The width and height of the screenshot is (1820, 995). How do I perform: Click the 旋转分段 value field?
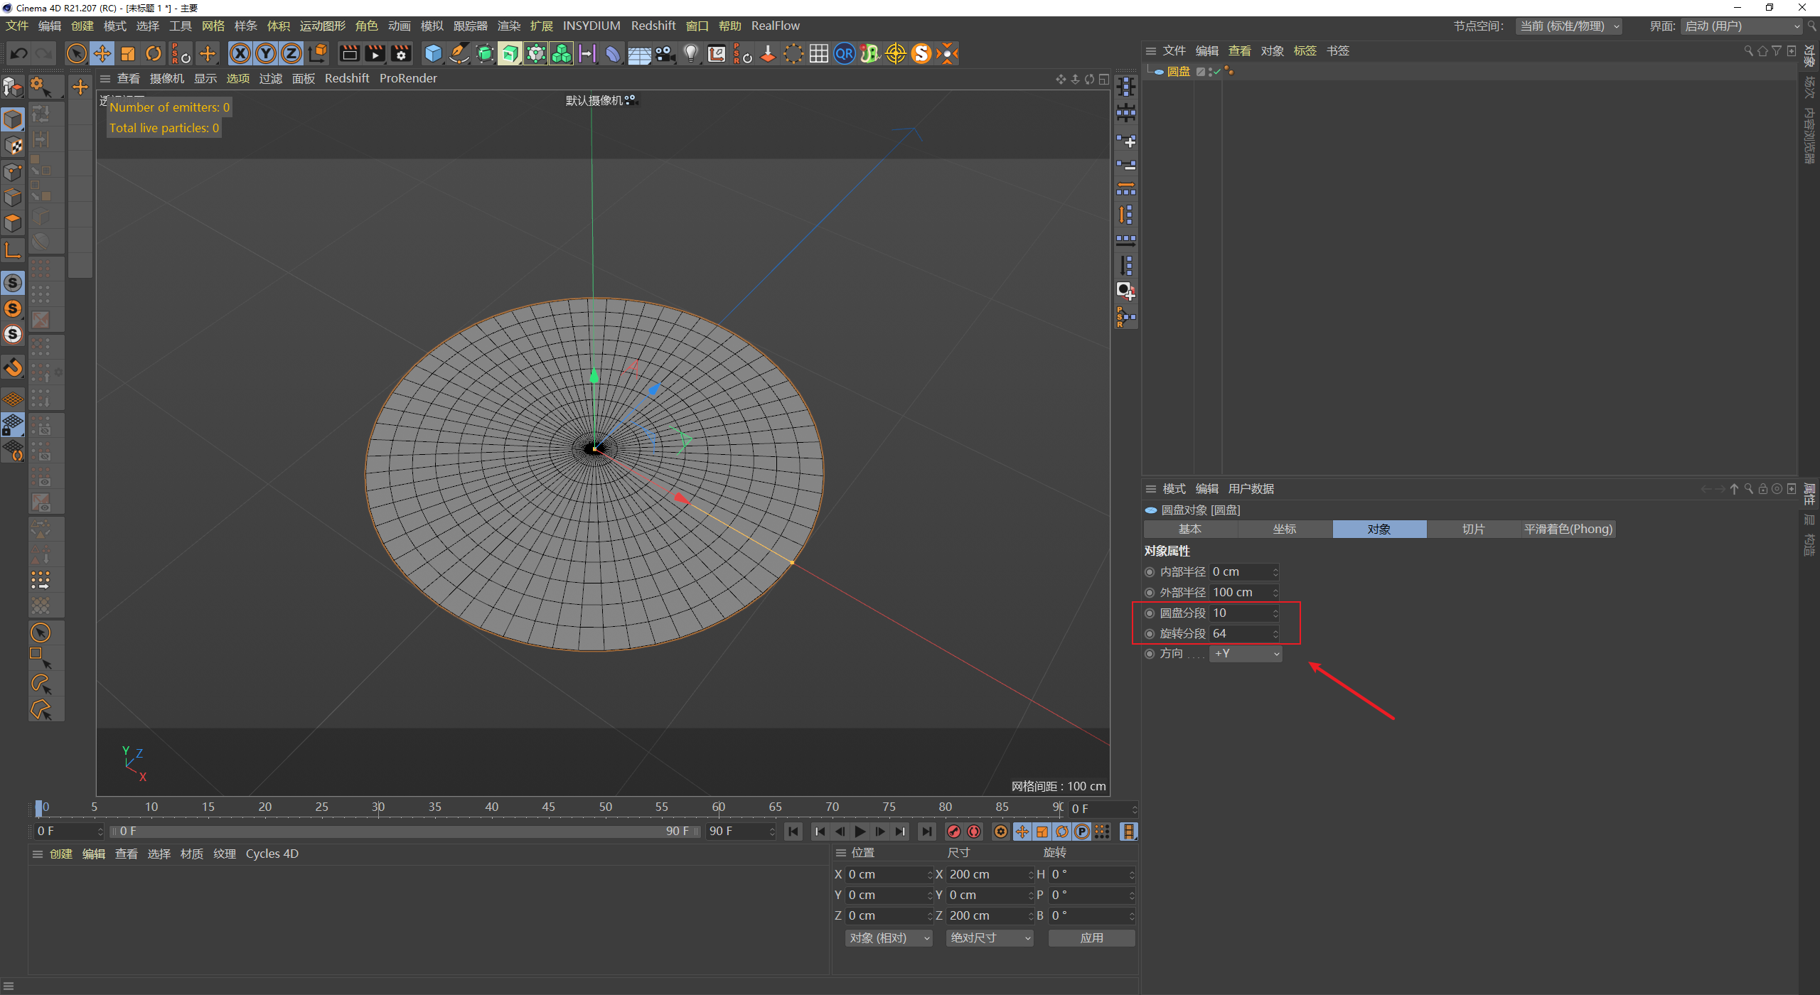(x=1241, y=633)
